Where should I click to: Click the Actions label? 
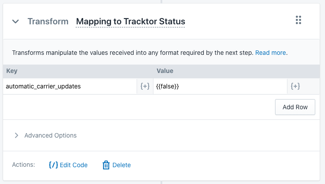[x=23, y=165]
